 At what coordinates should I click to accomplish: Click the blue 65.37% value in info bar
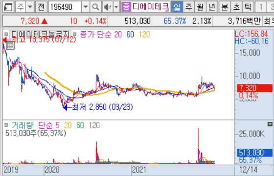(175, 21)
